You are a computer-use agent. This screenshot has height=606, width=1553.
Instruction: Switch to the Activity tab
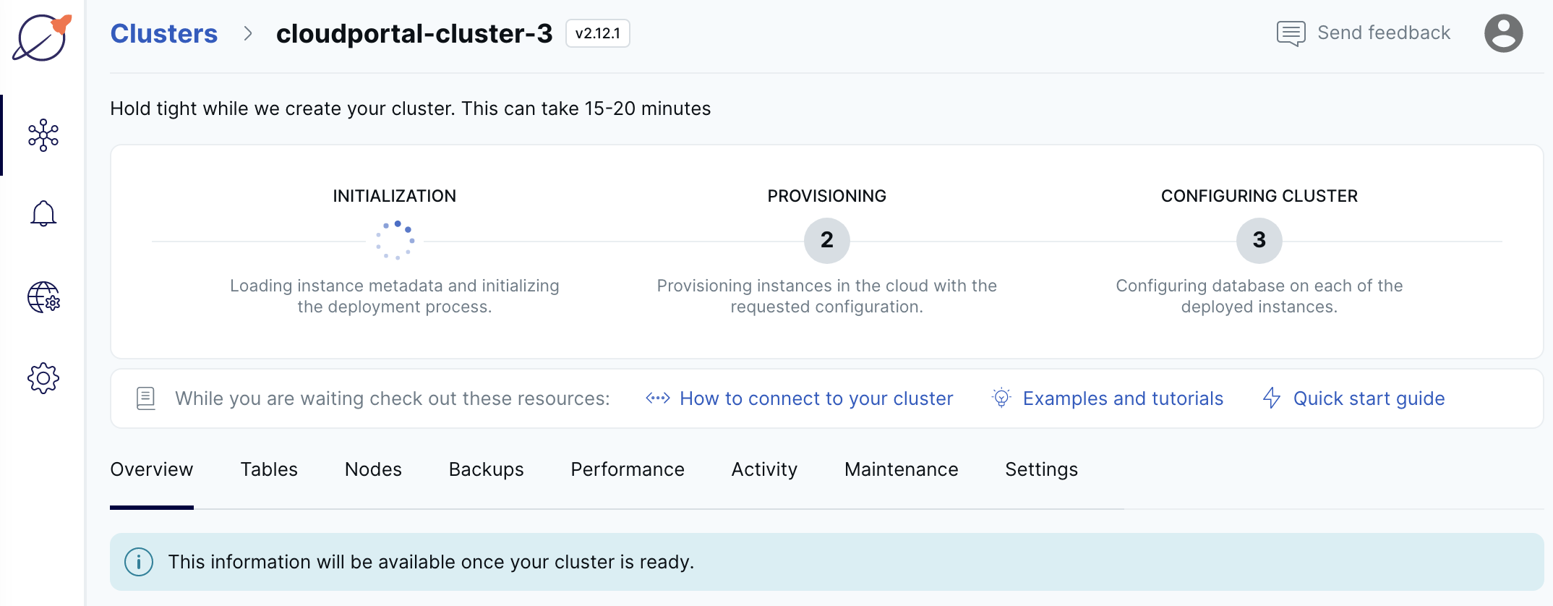pyautogui.click(x=764, y=469)
